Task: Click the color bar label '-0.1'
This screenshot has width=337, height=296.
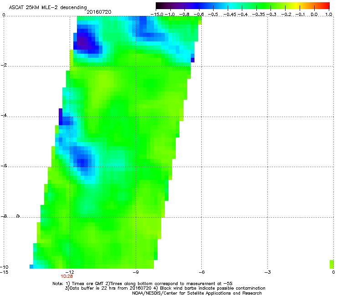Action: pos(300,15)
